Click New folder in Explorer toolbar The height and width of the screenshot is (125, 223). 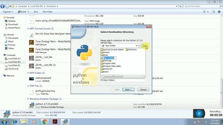[48, 12]
